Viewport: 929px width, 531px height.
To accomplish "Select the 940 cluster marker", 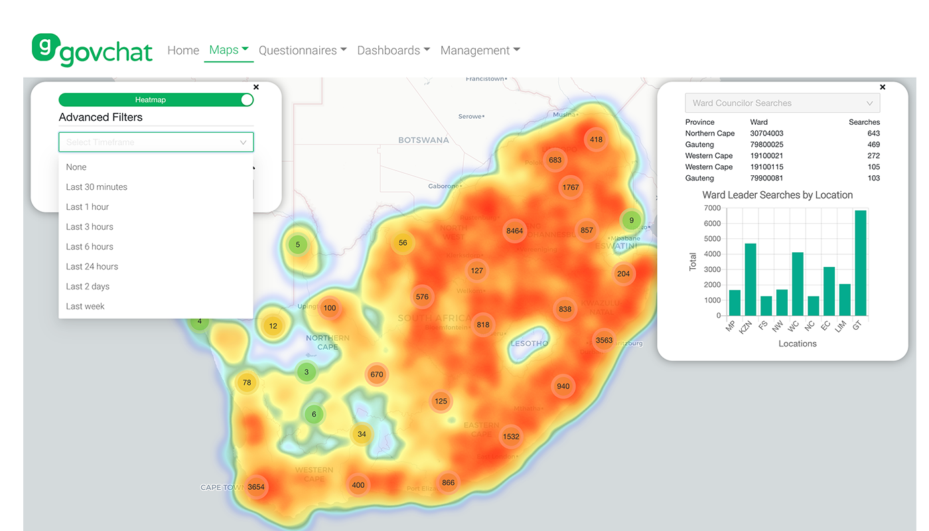I will coord(563,386).
